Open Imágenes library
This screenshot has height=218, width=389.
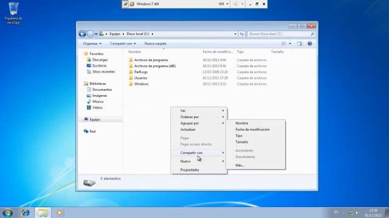pyautogui.click(x=100, y=96)
